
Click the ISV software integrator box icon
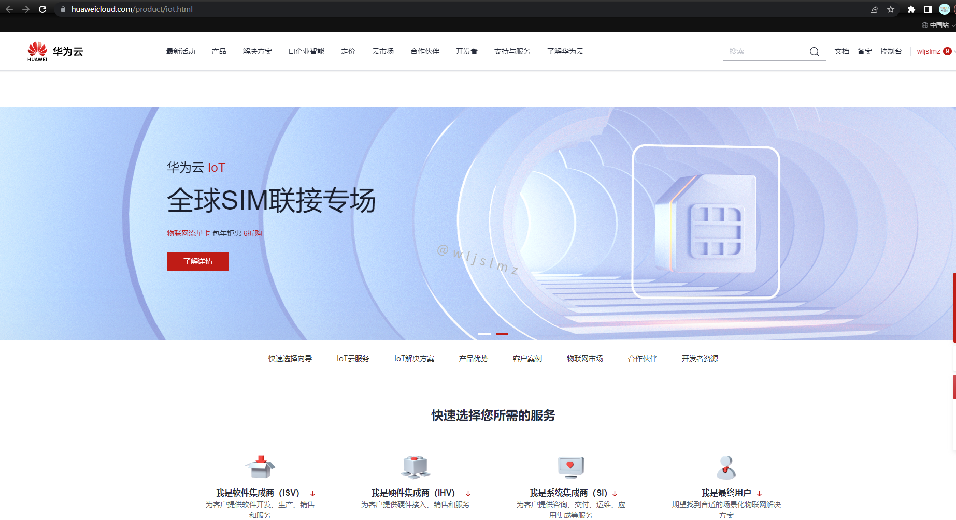[x=260, y=467]
